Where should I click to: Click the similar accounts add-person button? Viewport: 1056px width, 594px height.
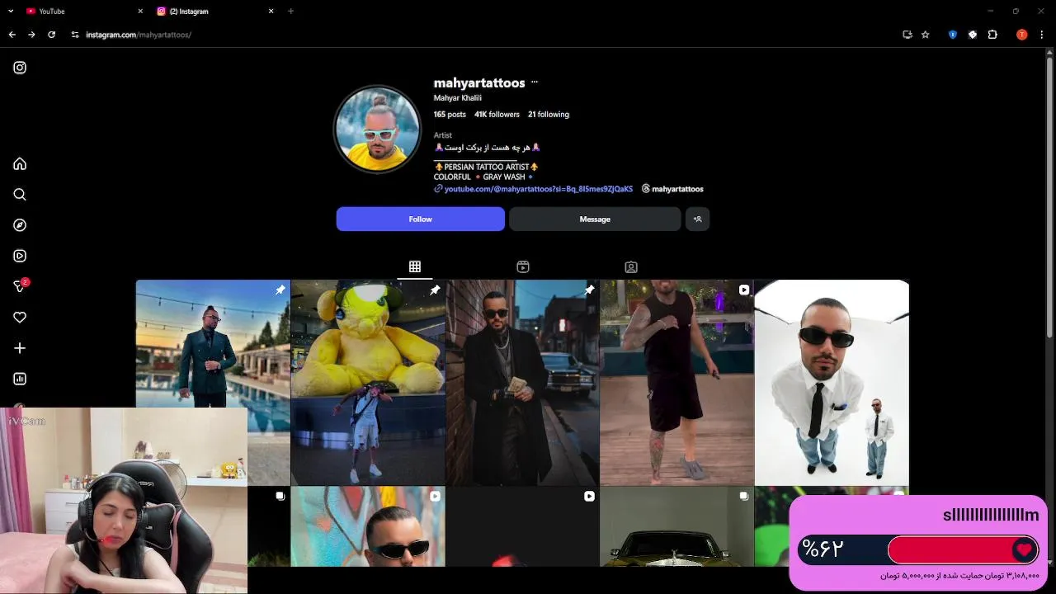click(x=697, y=219)
